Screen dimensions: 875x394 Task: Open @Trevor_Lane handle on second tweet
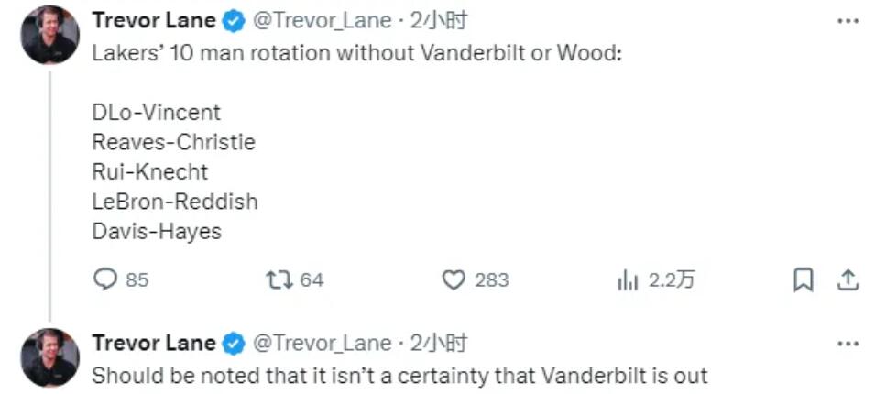(321, 343)
